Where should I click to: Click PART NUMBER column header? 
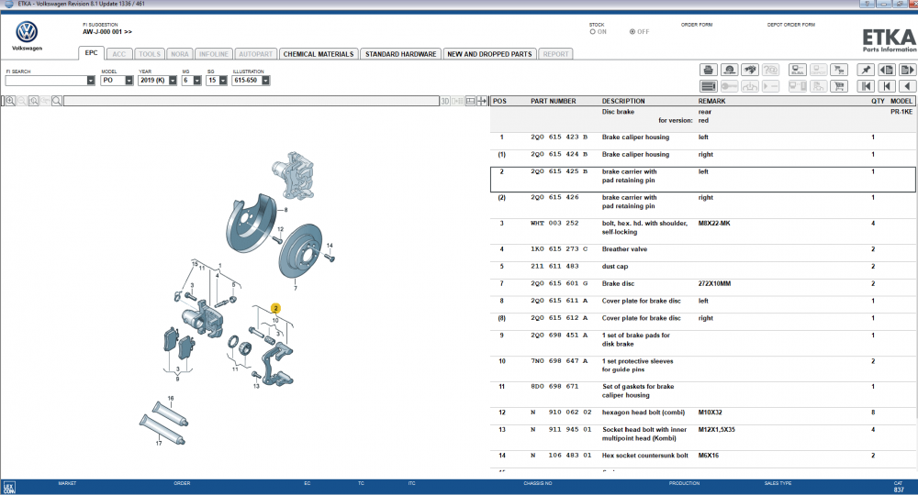(554, 101)
